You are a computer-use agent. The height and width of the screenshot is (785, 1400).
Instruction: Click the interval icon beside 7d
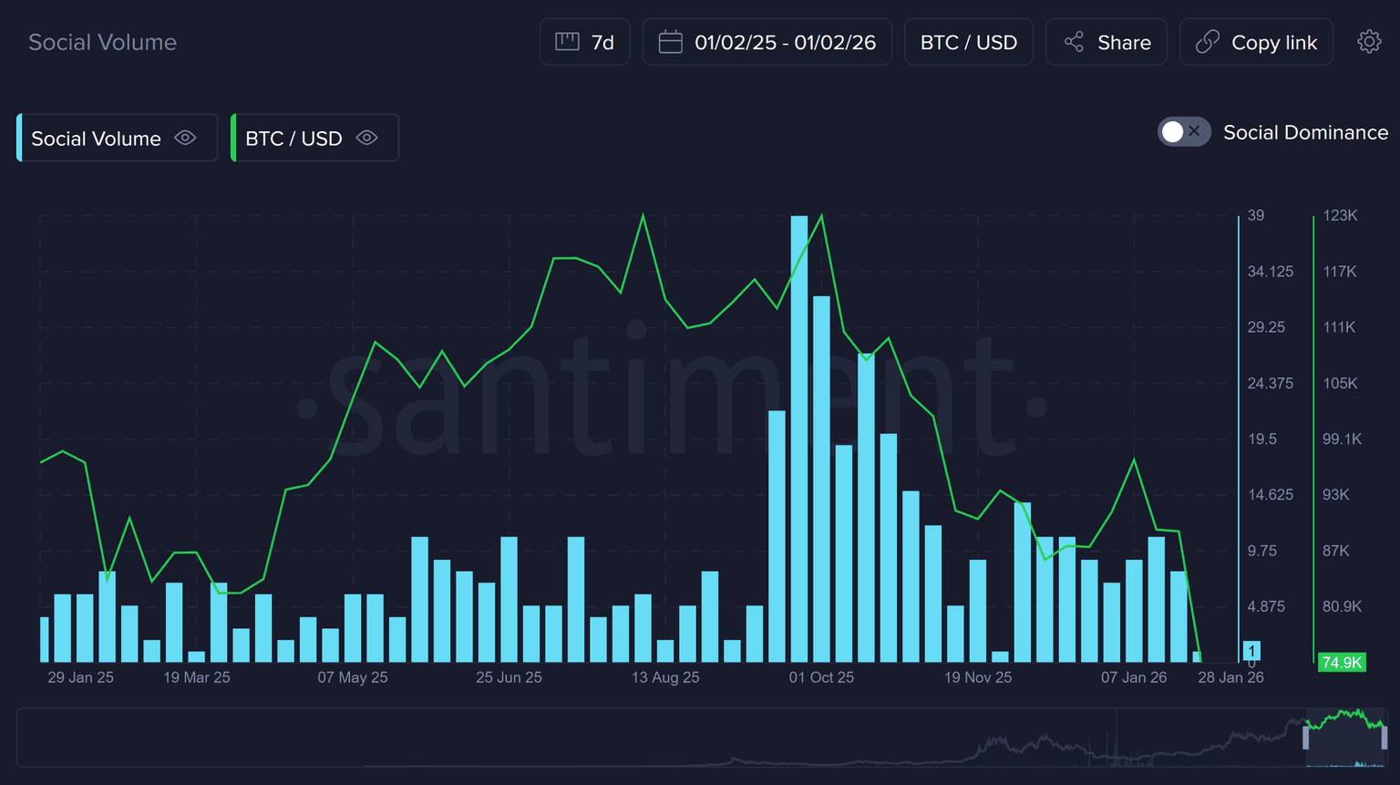[567, 42]
